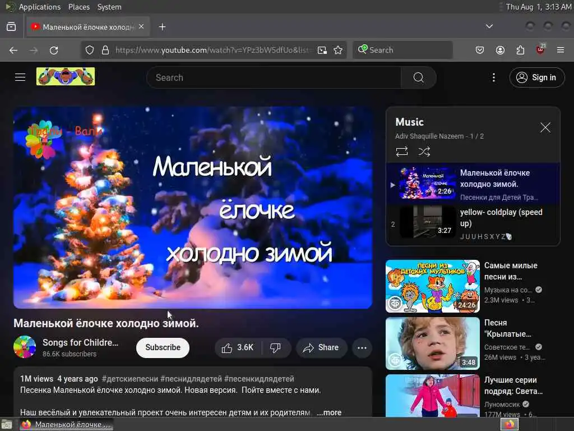Viewport: 574px width, 431px height.
Task: Click on the video player
Action: click(x=193, y=208)
